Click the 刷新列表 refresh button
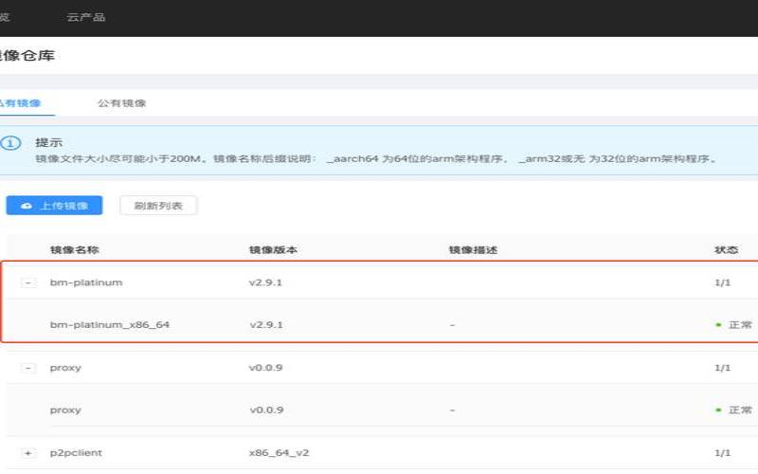Image resolution: width=758 pixels, height=474 pixels. click(x=158, y=206)
